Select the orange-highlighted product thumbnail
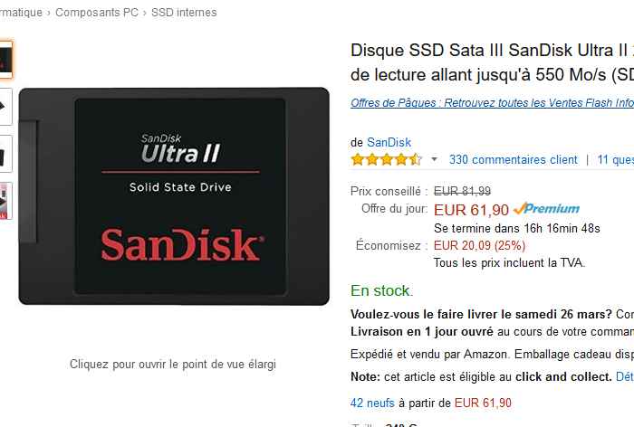The width and height of the screenshot is (634, 427). coord(5,59)
